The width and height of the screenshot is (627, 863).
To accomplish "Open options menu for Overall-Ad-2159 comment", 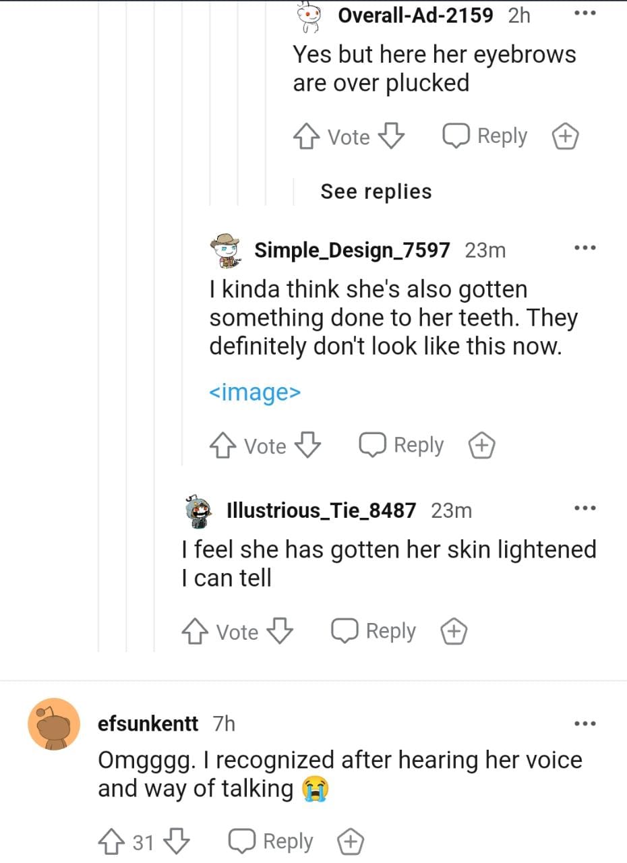I will [585, 13].
